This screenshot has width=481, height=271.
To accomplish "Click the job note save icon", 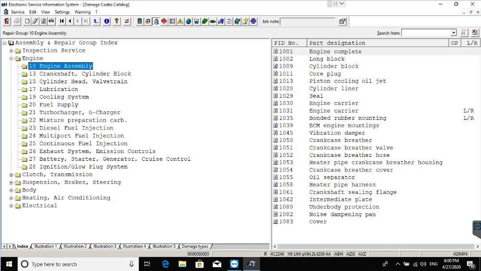I will pyautogui.click(x=342, y=21).
